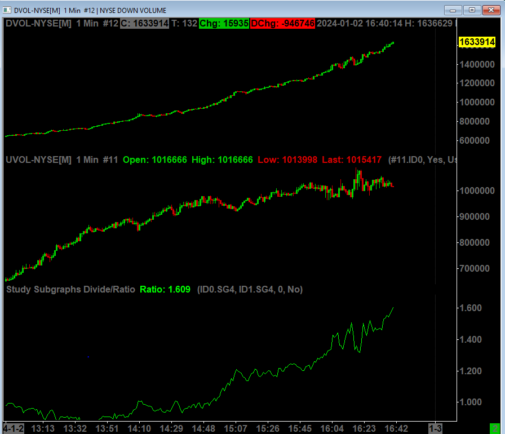This screenshot has height=434, width=505.
Task: Select the highlighted C: 1633914 close value
Action: [x=145, y=24]
